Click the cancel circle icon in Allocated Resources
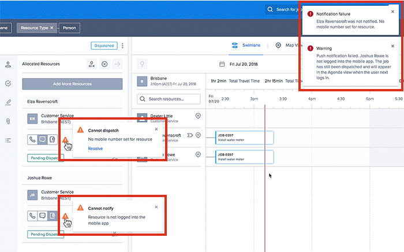Image resolution: width=404 pixels, height=252 pixels. [104, 64]
